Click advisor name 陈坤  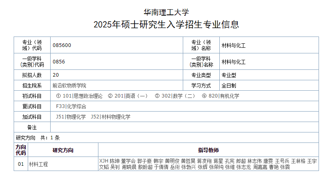click(x=115, y=161)
